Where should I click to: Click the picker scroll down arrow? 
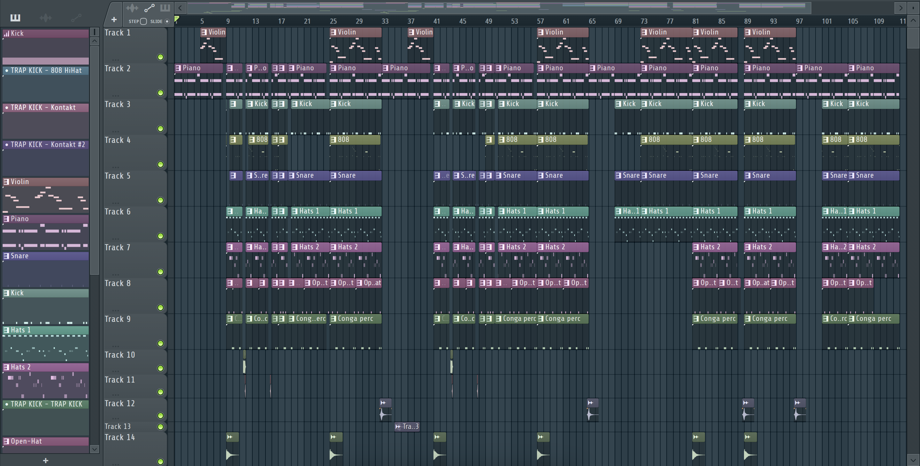click(x=94, y=449)
